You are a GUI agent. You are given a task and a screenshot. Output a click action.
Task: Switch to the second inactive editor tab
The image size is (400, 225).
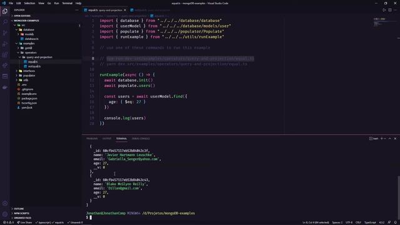[x=150, y=10]
